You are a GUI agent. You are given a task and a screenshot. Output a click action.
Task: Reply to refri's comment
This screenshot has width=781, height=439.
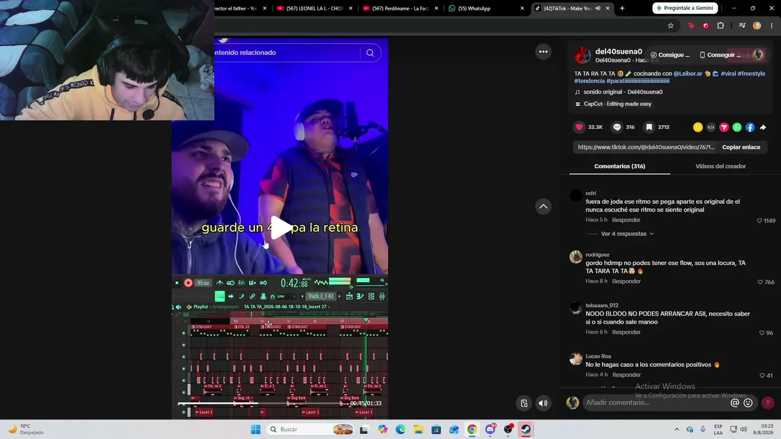click(x=626, y=220)
